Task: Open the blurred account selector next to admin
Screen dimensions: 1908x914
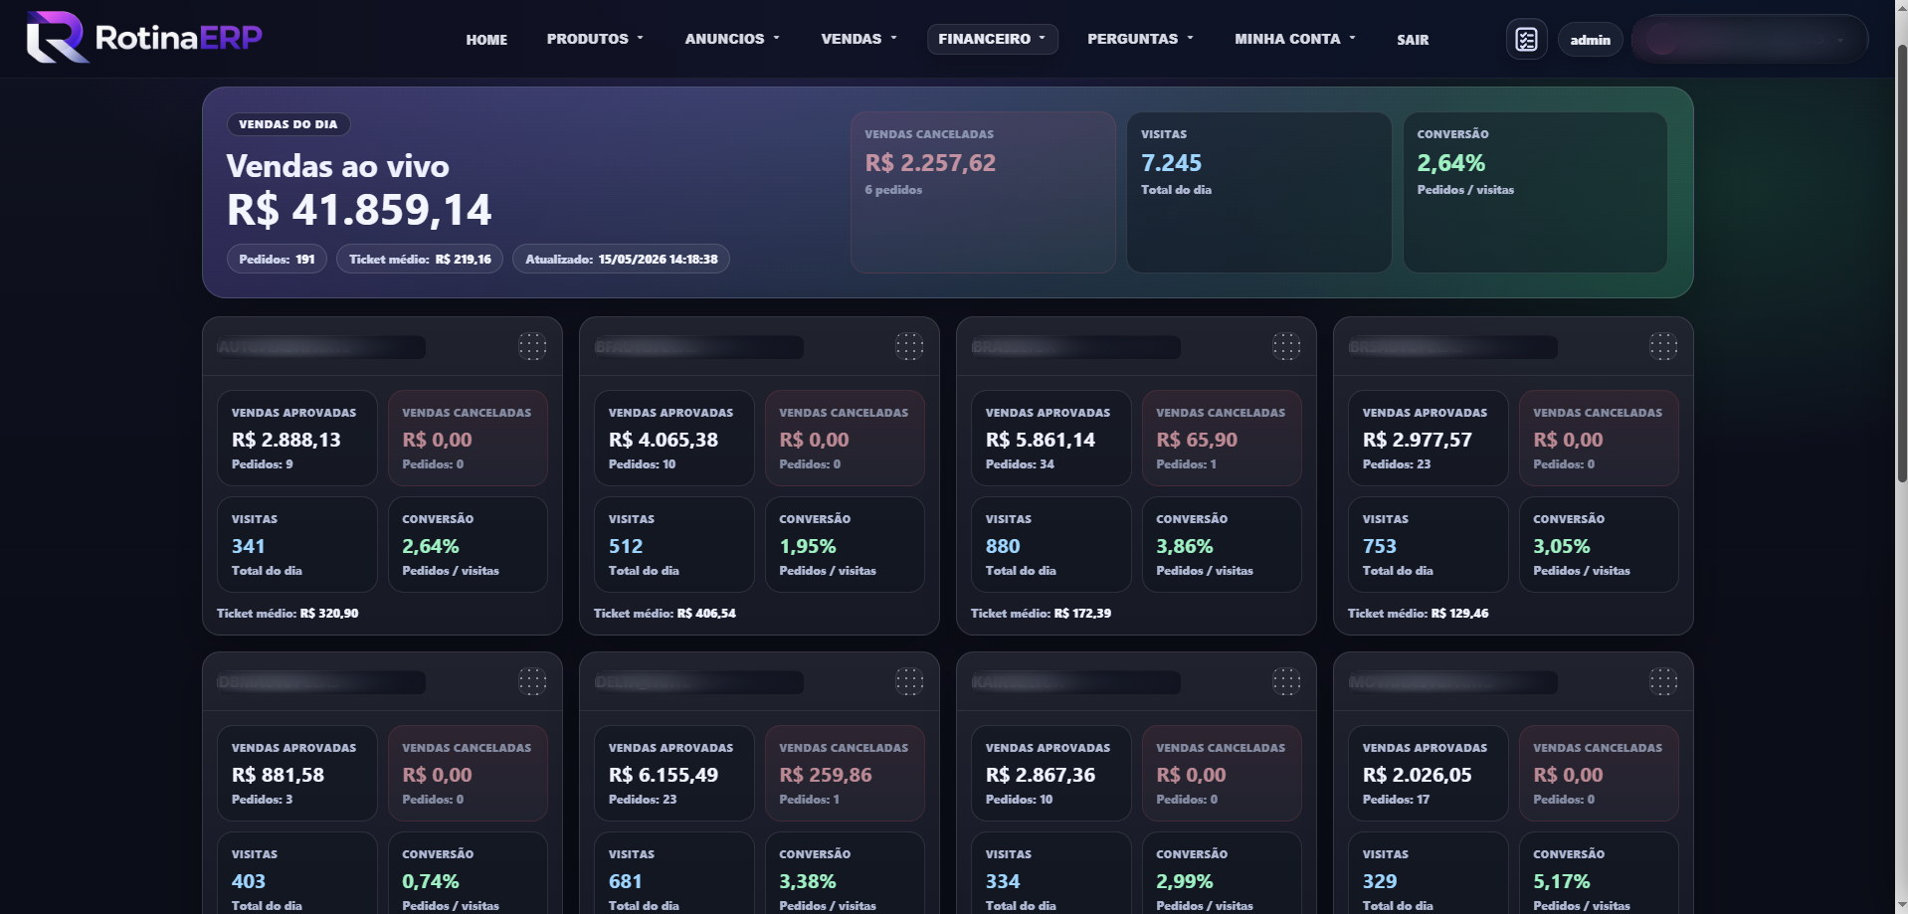Action: point(1750,40)
